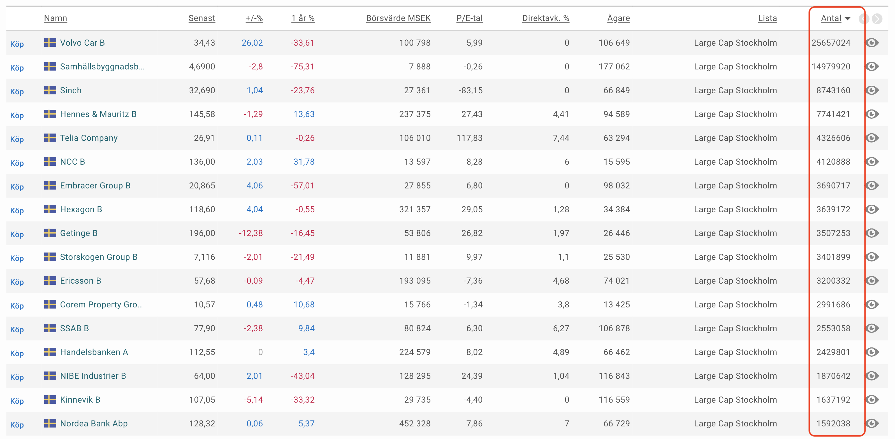Click eye icon for Hennes & Mauritz B
This screenshot has width=895, height=439.
[x=872, y=114]
